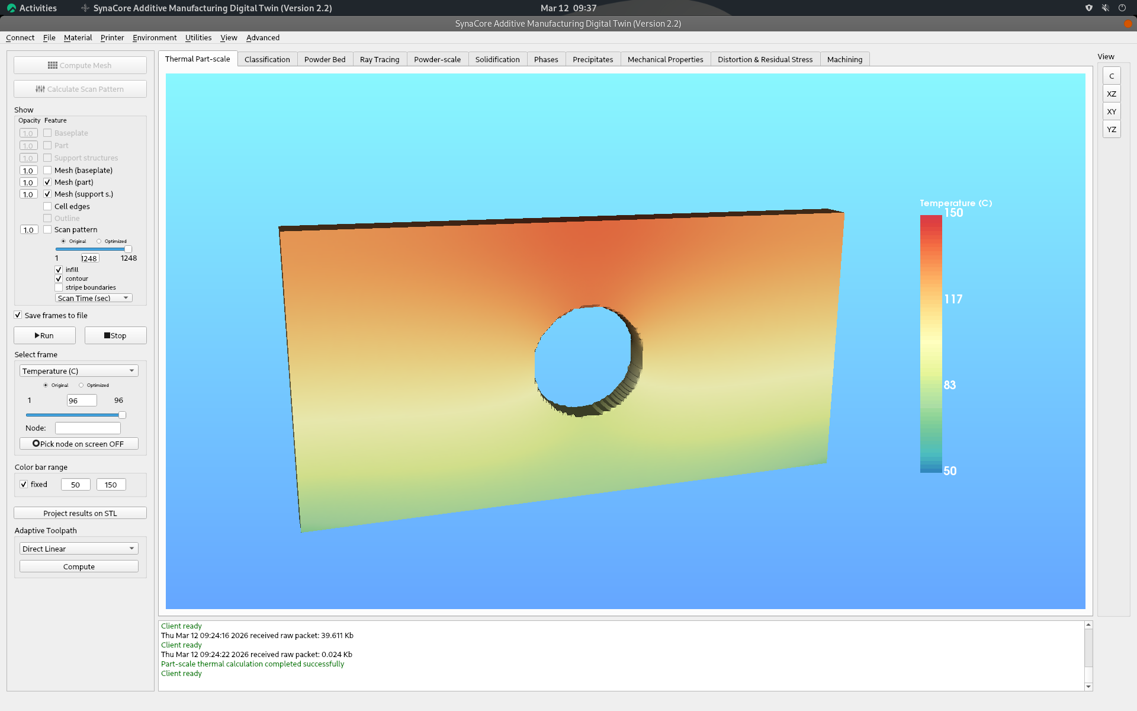1137x711 pixels.
Task: Uncheck the fixed color bar range checkbox
Action: (24, 484)
